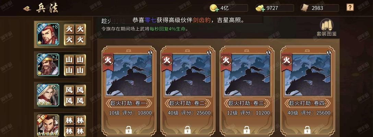The height and width of the screenshot is (137, 373).
Task: Swap the 趁火打劫·卷一 card via refresh icon
Action: pos(150,53)
